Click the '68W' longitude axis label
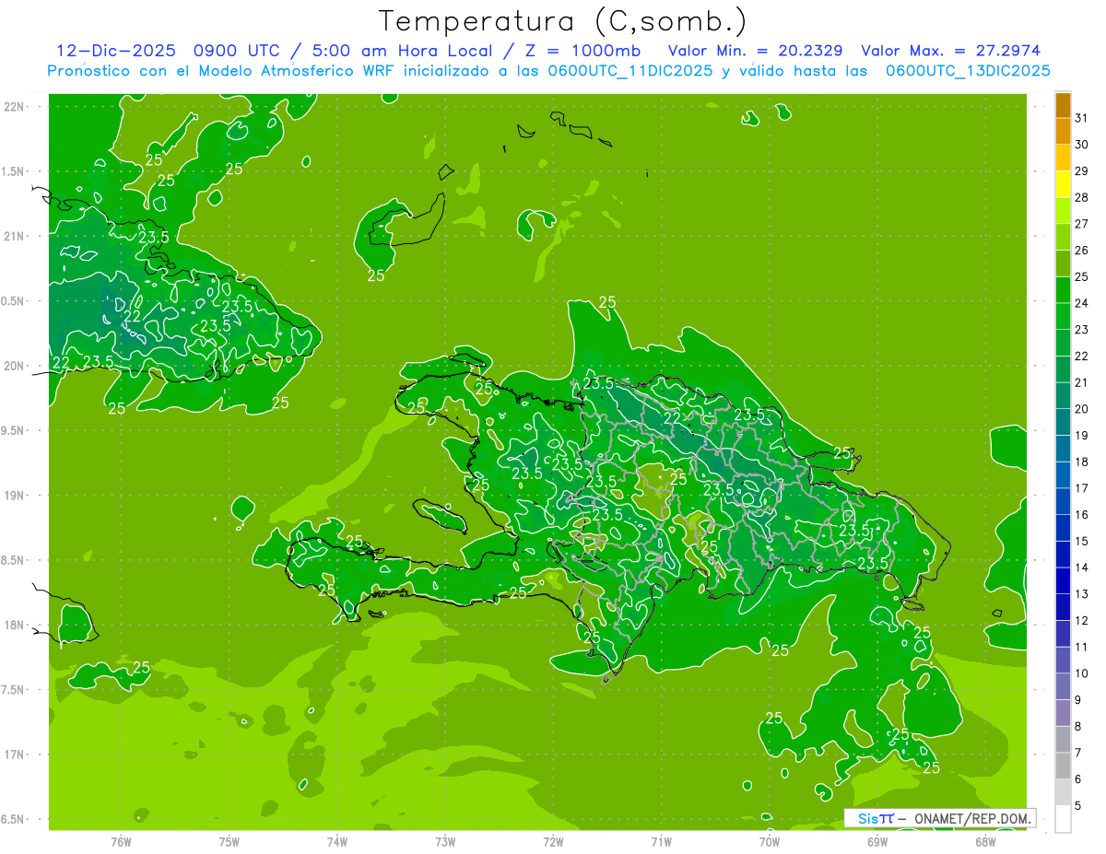The height and width of the screenshot is (854, 1106). [x=985, y=841]
